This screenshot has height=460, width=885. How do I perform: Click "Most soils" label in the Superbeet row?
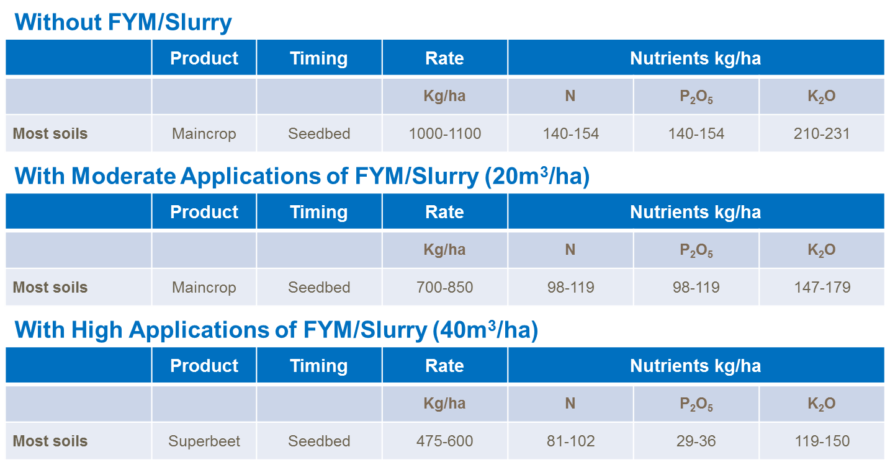[50, 441]
